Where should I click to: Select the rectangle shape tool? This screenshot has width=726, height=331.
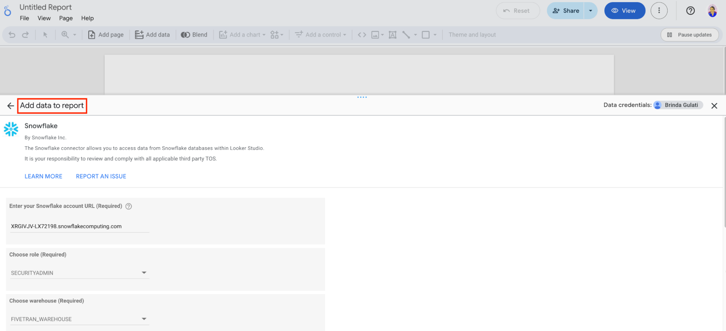tap(426, 35)
